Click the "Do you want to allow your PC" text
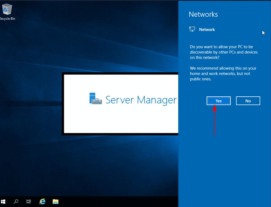 pyautogui.click(x=224, y=52)
